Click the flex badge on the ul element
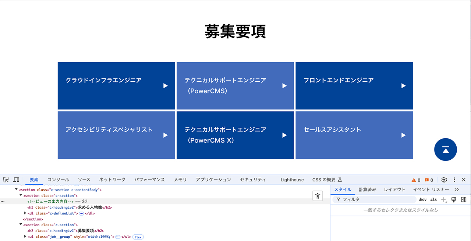 (x=138, y=237)
